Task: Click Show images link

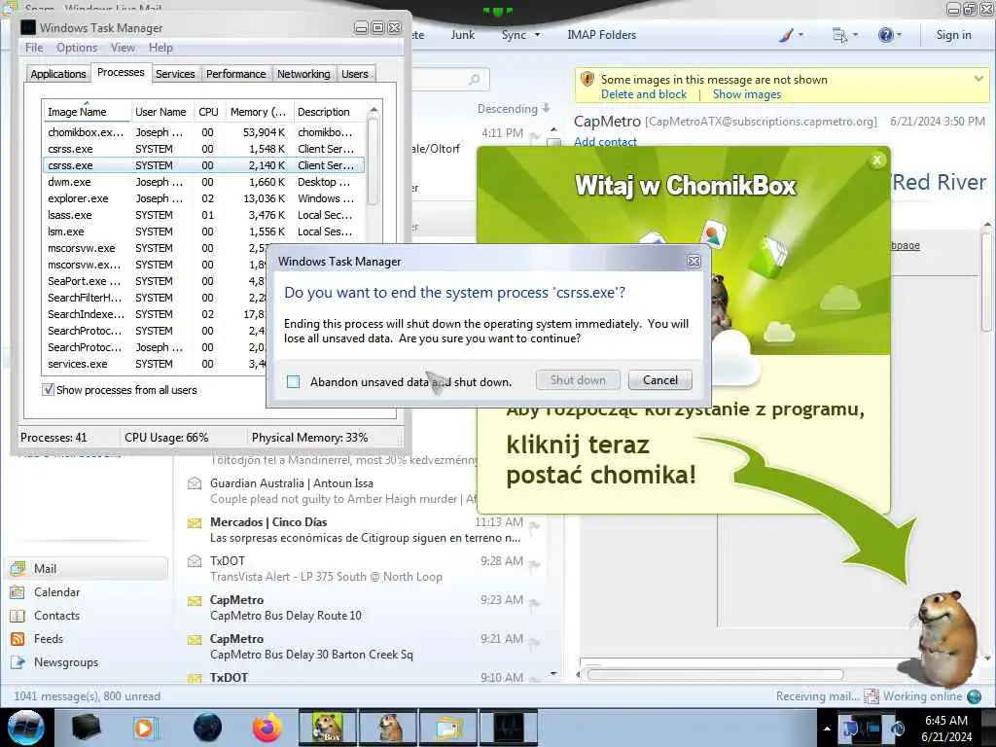Action: click(x=746, y=94)
